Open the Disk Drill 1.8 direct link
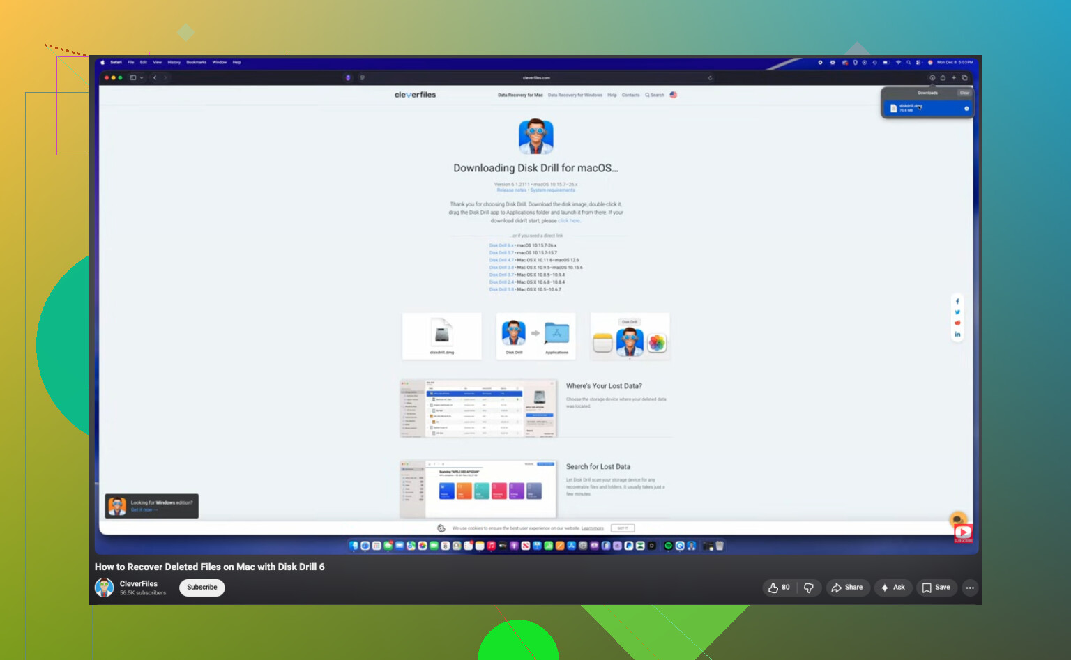 [501, 289]
